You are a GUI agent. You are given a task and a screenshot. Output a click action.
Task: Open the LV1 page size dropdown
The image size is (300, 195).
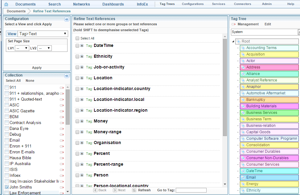(22, 48)
